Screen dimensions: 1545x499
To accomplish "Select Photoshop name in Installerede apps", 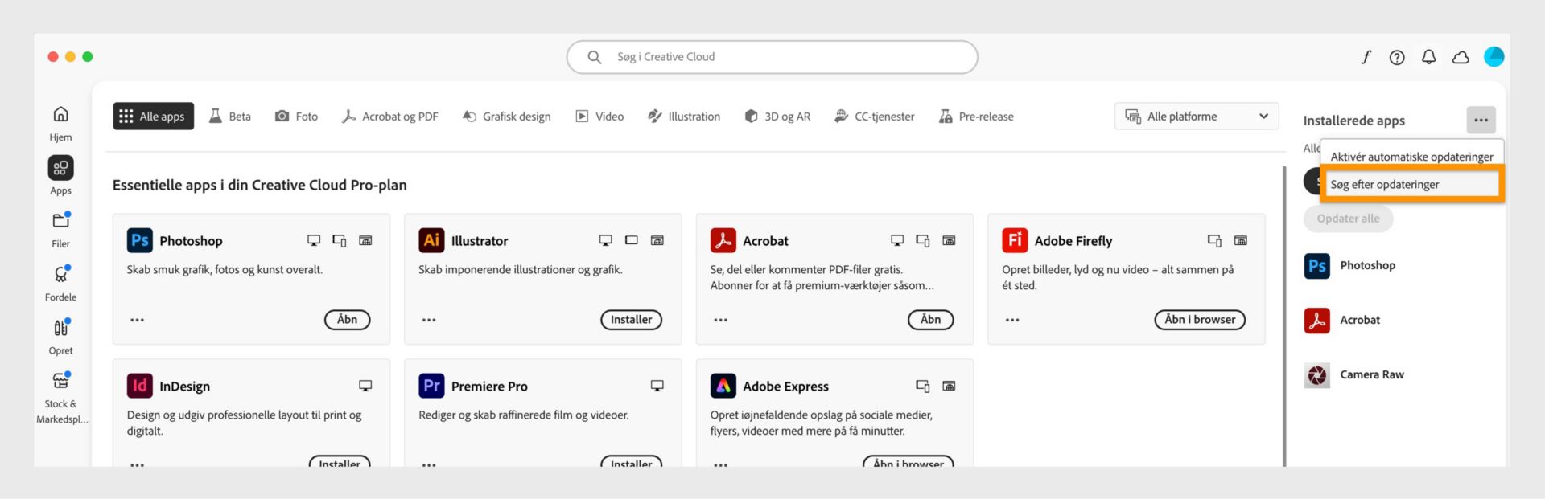I will pos(1367,265).
